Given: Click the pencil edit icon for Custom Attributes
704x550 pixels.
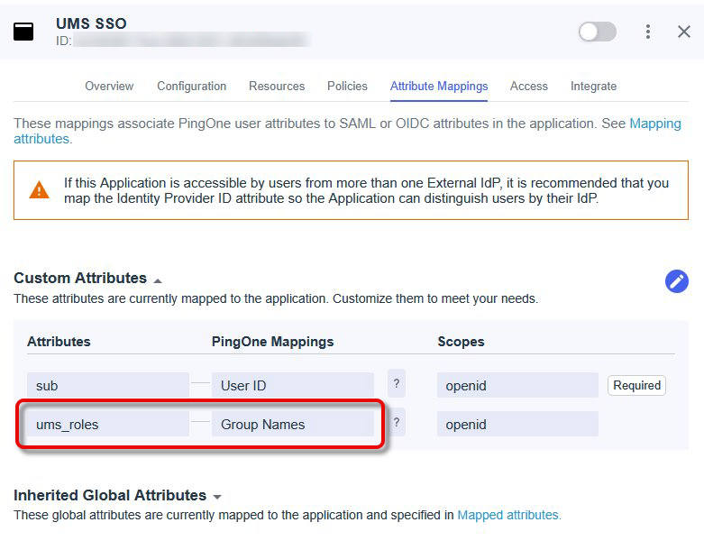Looking at the screenshot, I should click(x=676, y=281).
